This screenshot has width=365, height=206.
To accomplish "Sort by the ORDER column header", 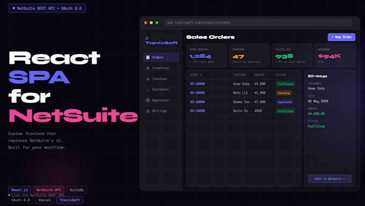I will (196, 75).
